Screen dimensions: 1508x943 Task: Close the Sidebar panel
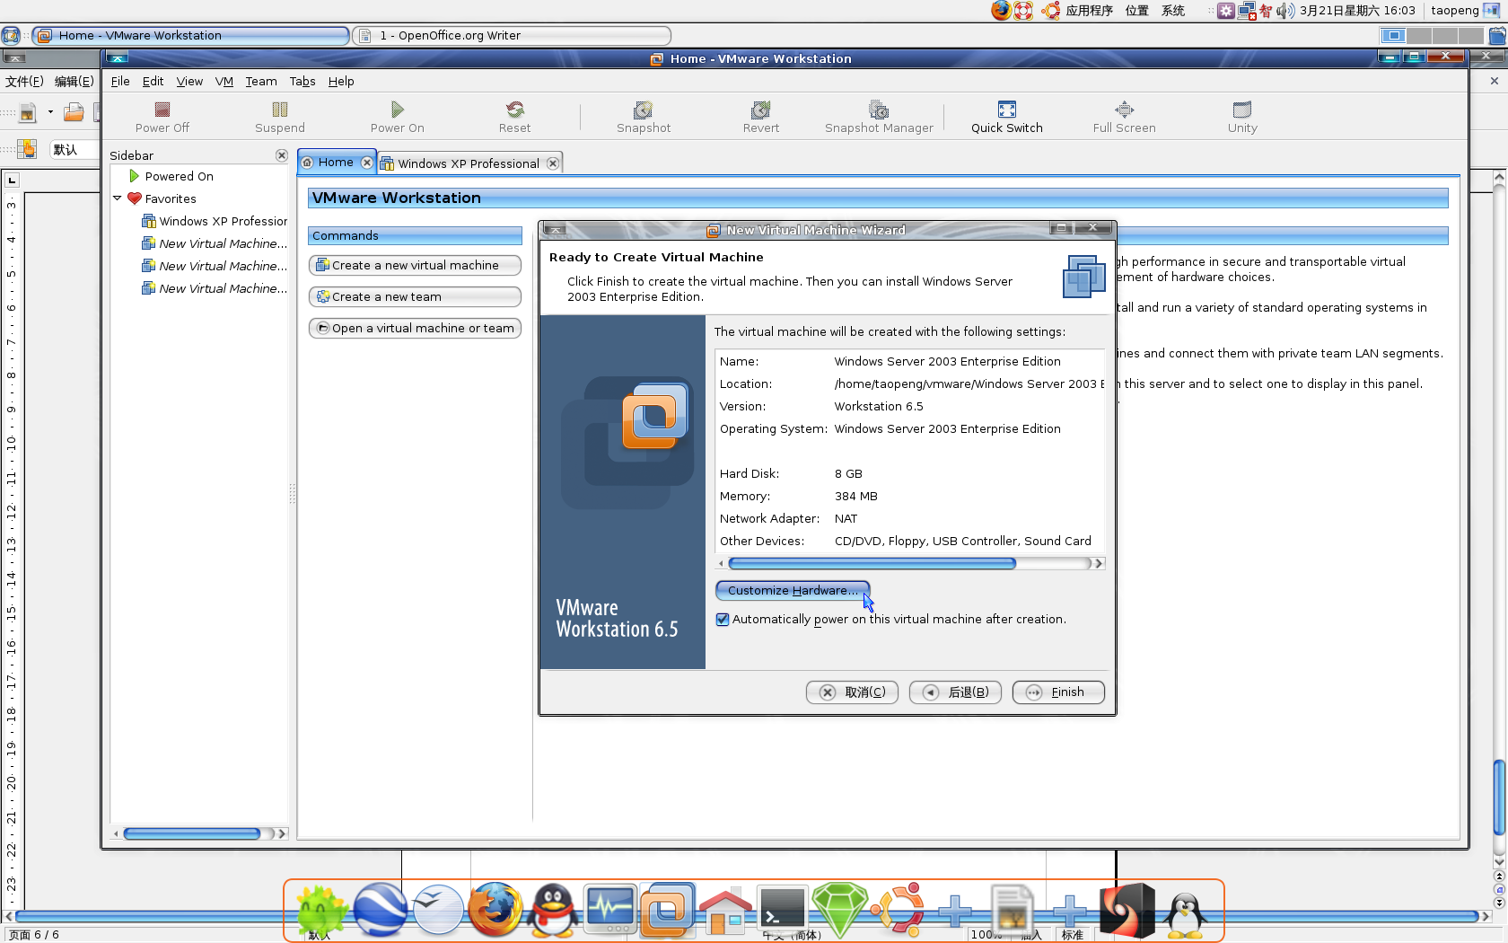click(x=282, y=155)
